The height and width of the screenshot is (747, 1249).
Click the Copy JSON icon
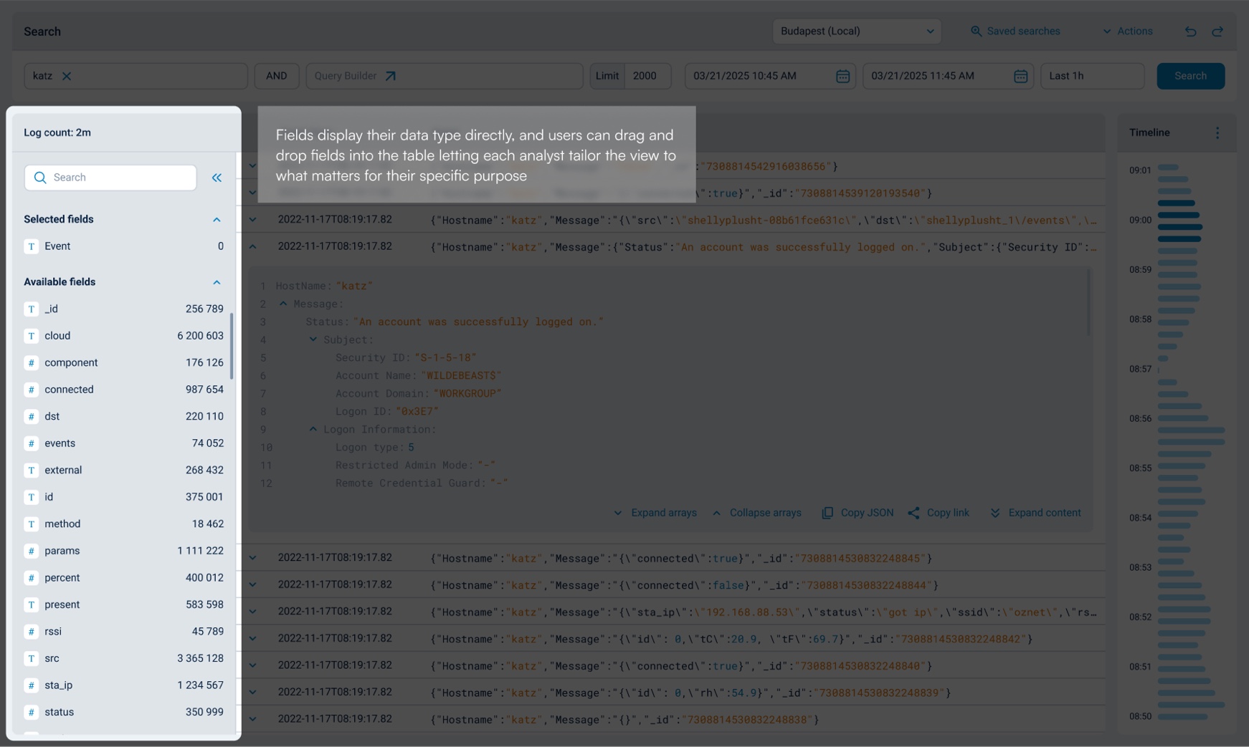[827, 513]
